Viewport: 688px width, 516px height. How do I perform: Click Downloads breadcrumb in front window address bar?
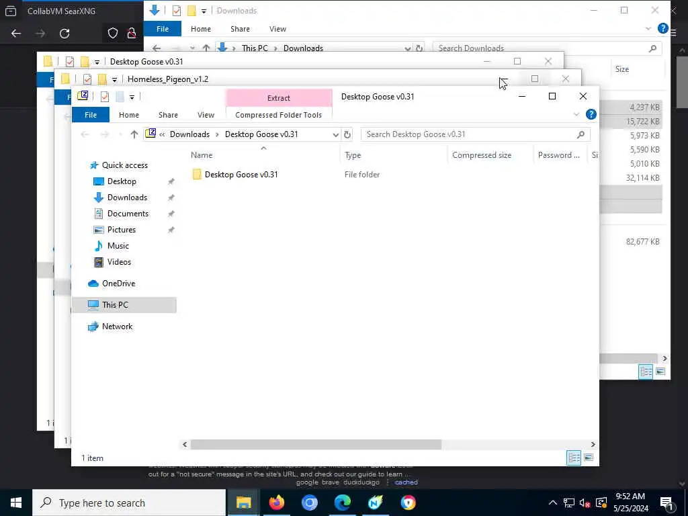coord(189,134)
